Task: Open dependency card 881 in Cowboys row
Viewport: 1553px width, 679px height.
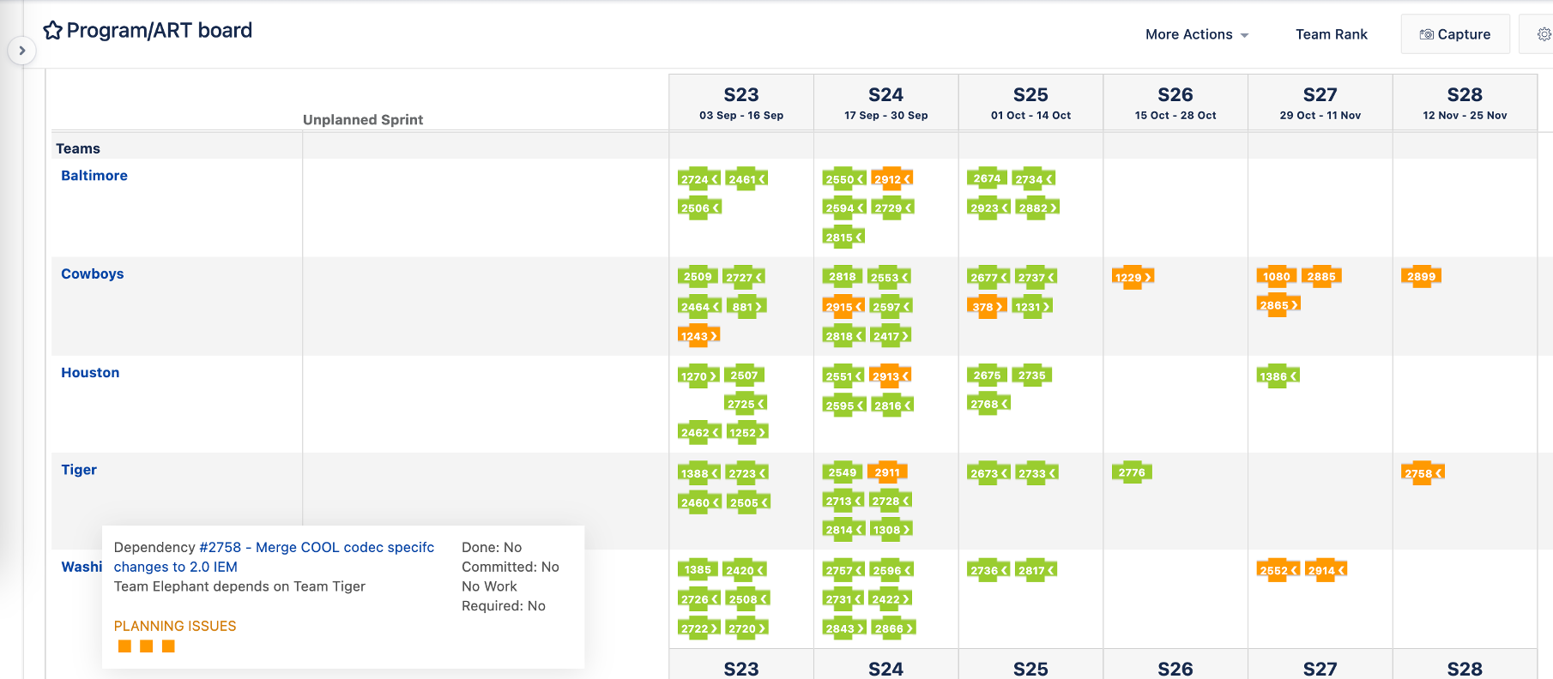Action: click(746, 307)
